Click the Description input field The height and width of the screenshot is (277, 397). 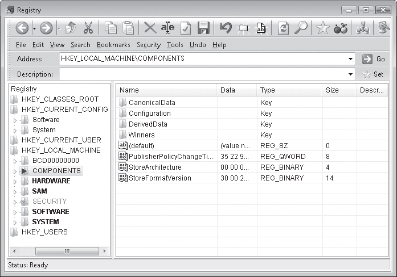coord(203,74)
